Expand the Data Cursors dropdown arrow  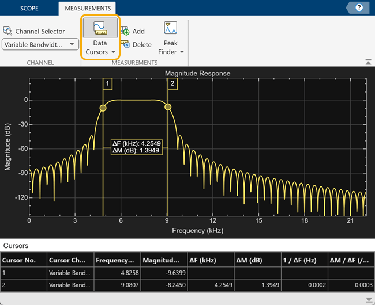(x=113, y=52)
